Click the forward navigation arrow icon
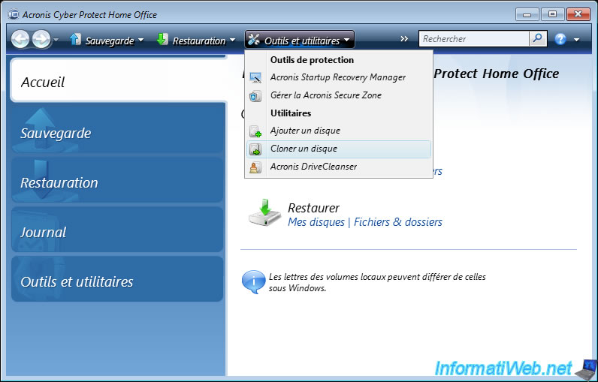This screenshot has height=382, width=598. click(x=41, y=40)
